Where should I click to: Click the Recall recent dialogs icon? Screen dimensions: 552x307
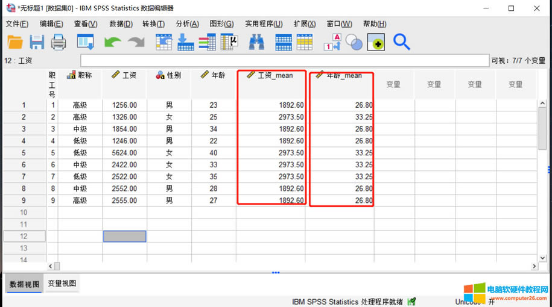pos(86,42)
